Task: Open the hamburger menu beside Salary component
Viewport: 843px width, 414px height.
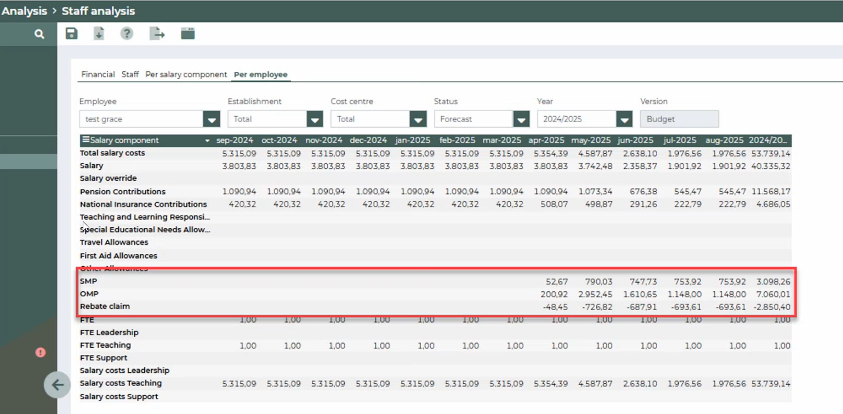Action: click(x=86, y=140)
